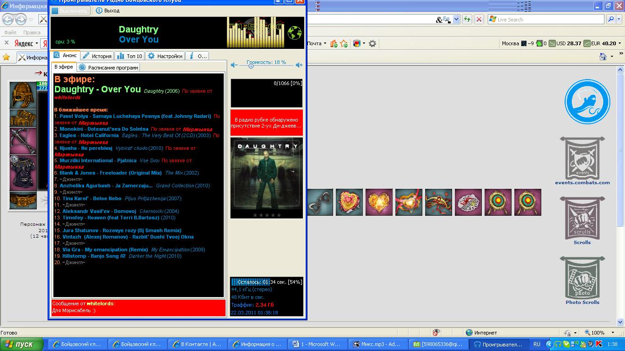Click the belt equipment icon

pyautogui.click(x=23, y=200)
